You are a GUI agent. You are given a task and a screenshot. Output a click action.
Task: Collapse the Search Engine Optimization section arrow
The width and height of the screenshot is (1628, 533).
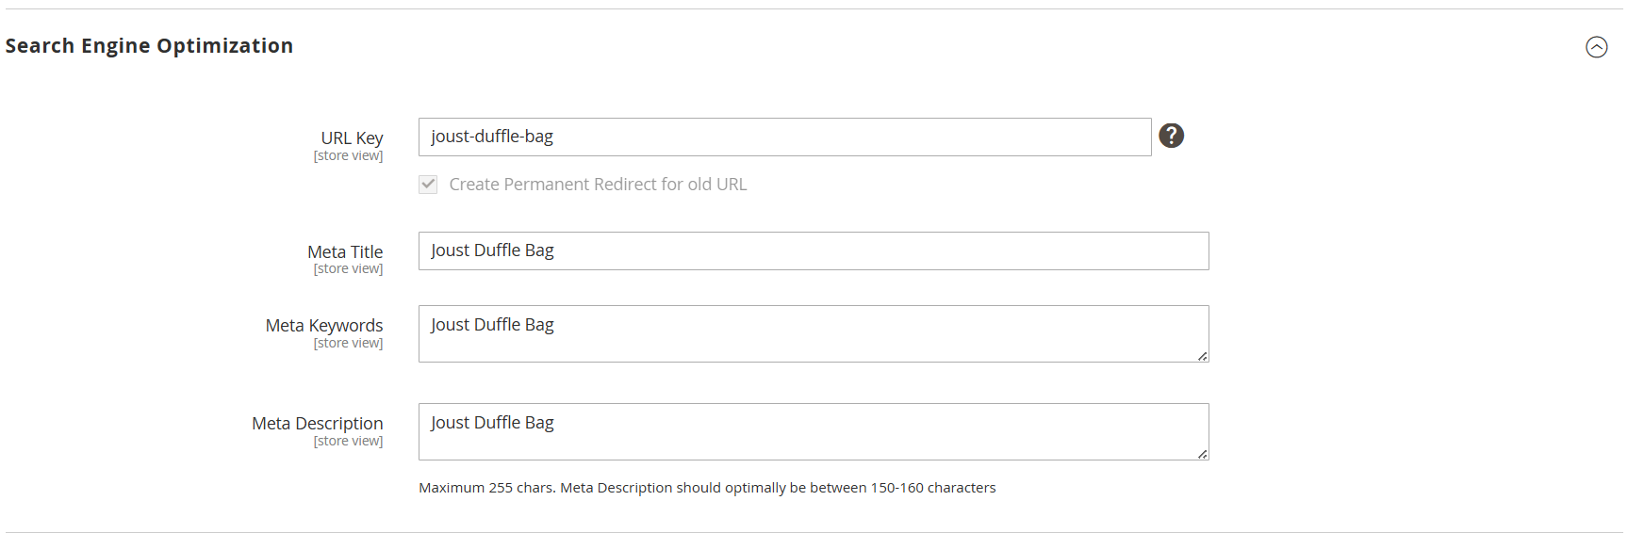tap(1596, 47)
